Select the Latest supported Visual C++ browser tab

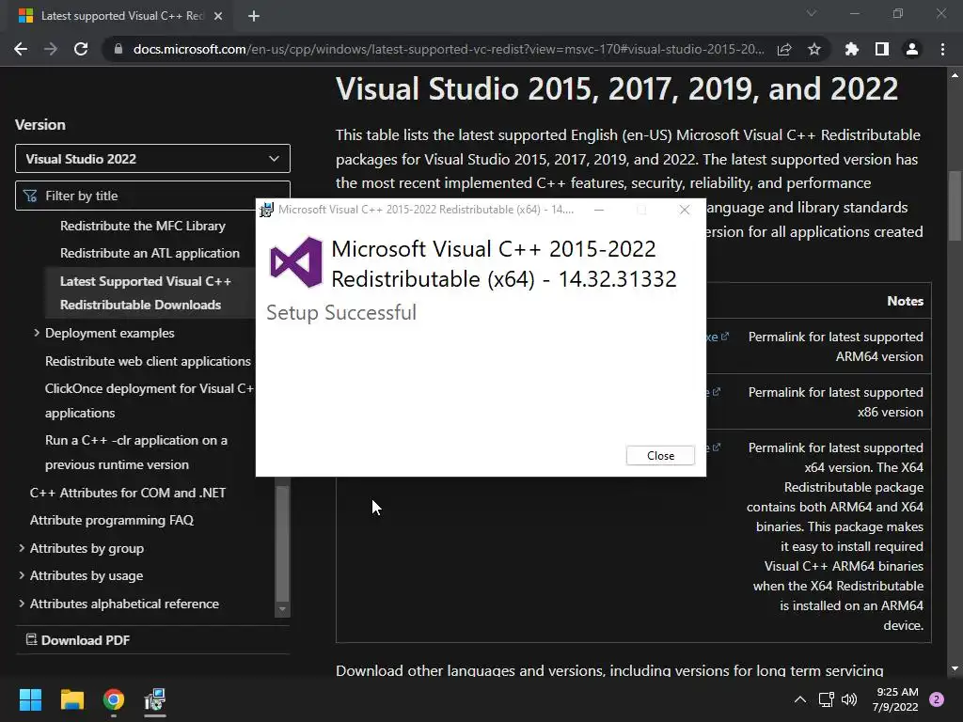pos(113,16)
